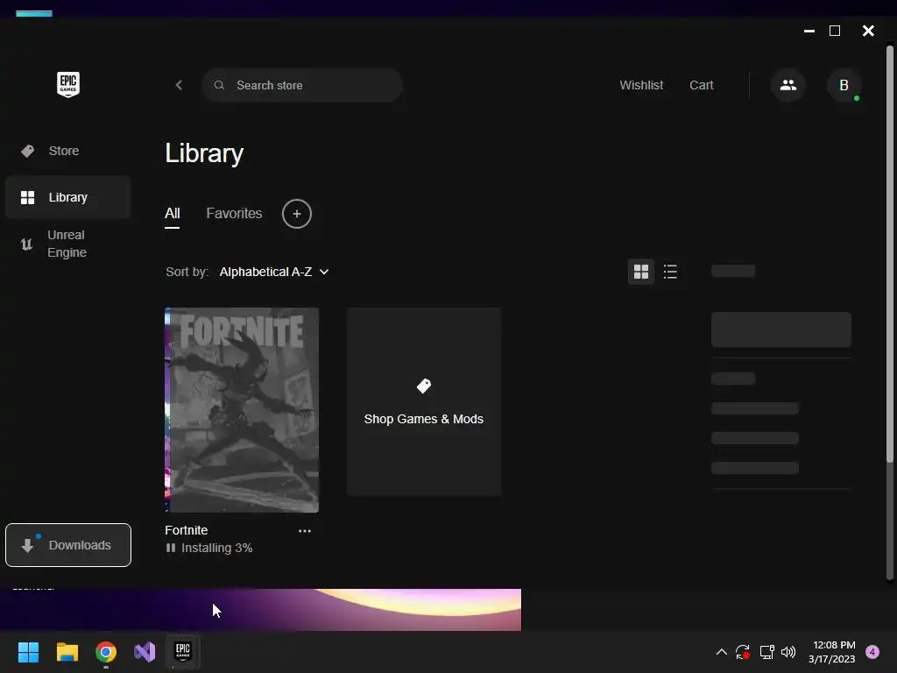Click the Epic Games logo
This screenshot has height=673, width=897.
click(x=68, y=85)
